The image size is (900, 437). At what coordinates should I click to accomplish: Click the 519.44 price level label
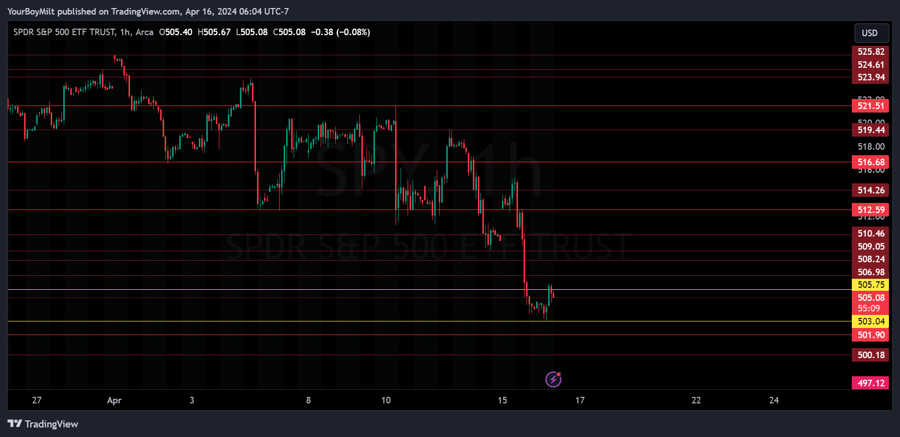[870, 130]
